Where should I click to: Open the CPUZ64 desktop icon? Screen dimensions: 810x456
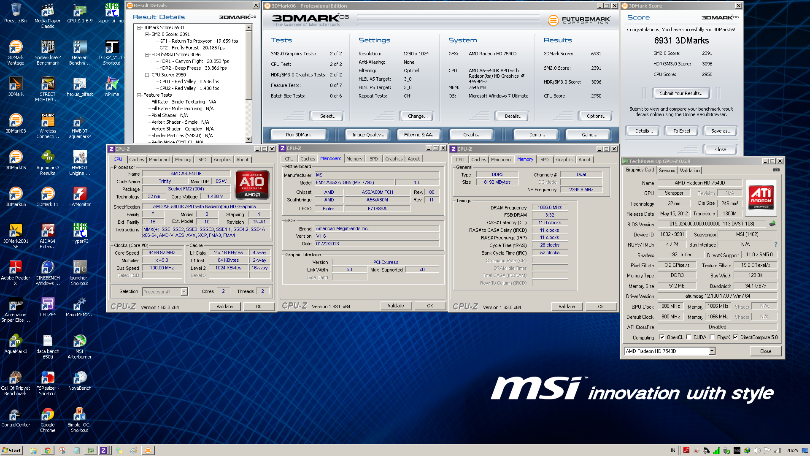click(48, 307)
